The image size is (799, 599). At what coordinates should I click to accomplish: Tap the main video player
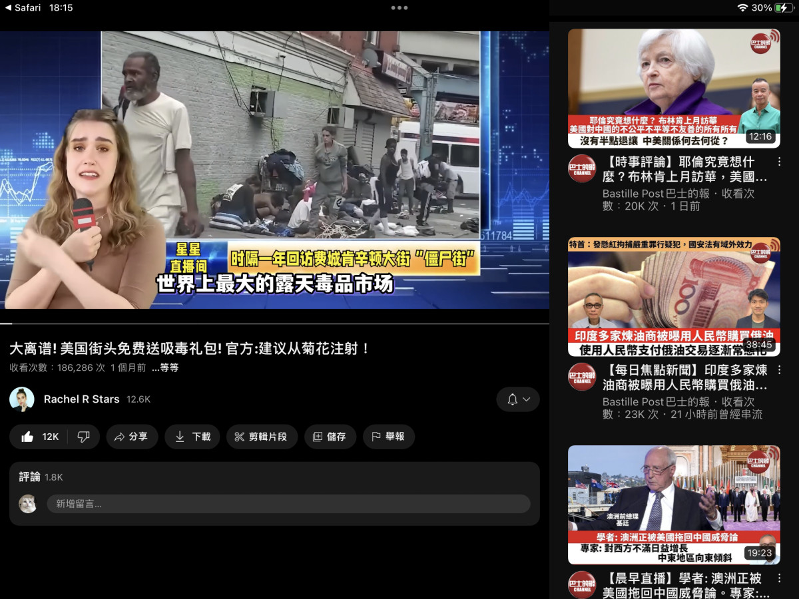pos(274,170)
